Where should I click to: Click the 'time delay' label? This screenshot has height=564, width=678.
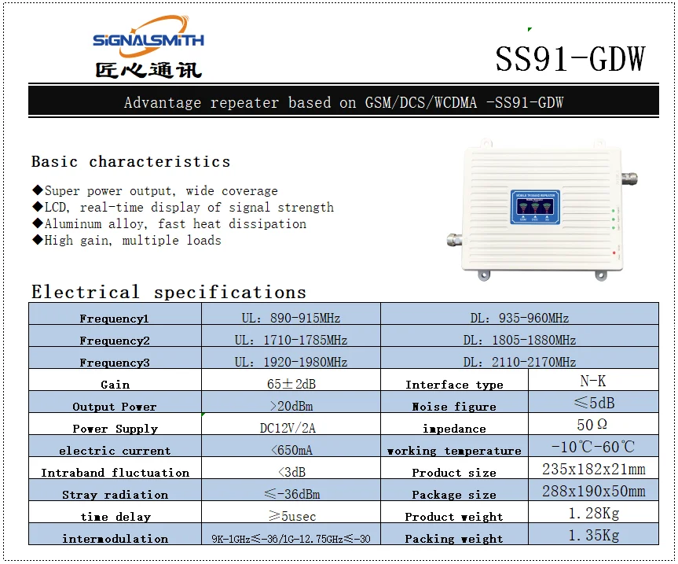115,517
